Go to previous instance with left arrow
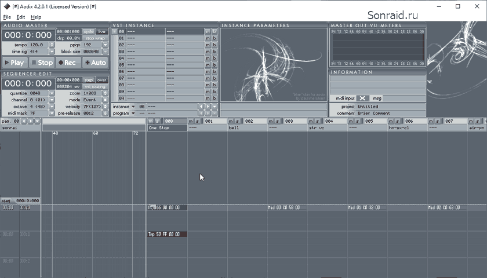Viewport: 487px width, 278px height. [201, 107]
